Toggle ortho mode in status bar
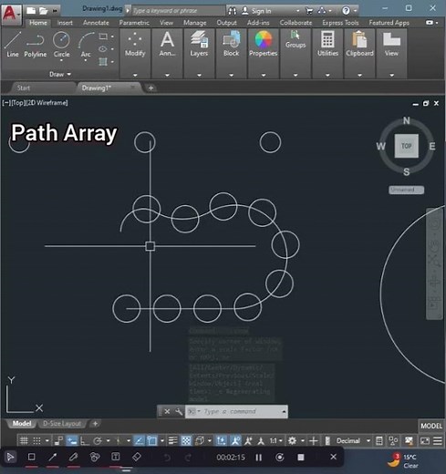Image resolution: width=446 pixels, height=474 pixels. 84,440
